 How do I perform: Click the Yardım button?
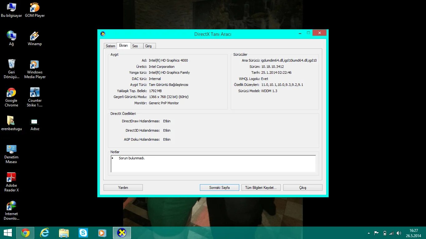[123, 188]
